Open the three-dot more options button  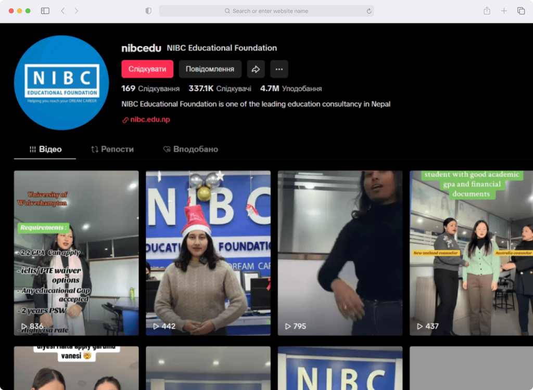click(279, 69)
